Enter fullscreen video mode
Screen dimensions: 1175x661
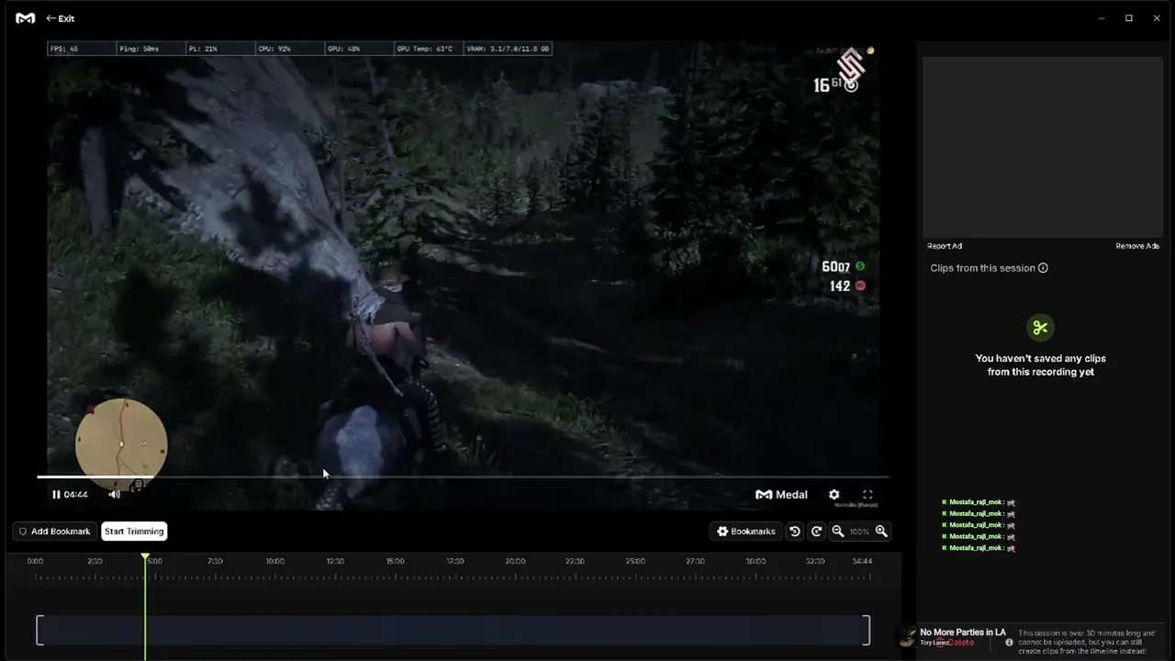pos(867,494)
